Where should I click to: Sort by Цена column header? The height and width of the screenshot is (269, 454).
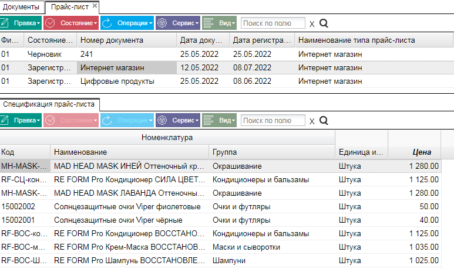414,152
